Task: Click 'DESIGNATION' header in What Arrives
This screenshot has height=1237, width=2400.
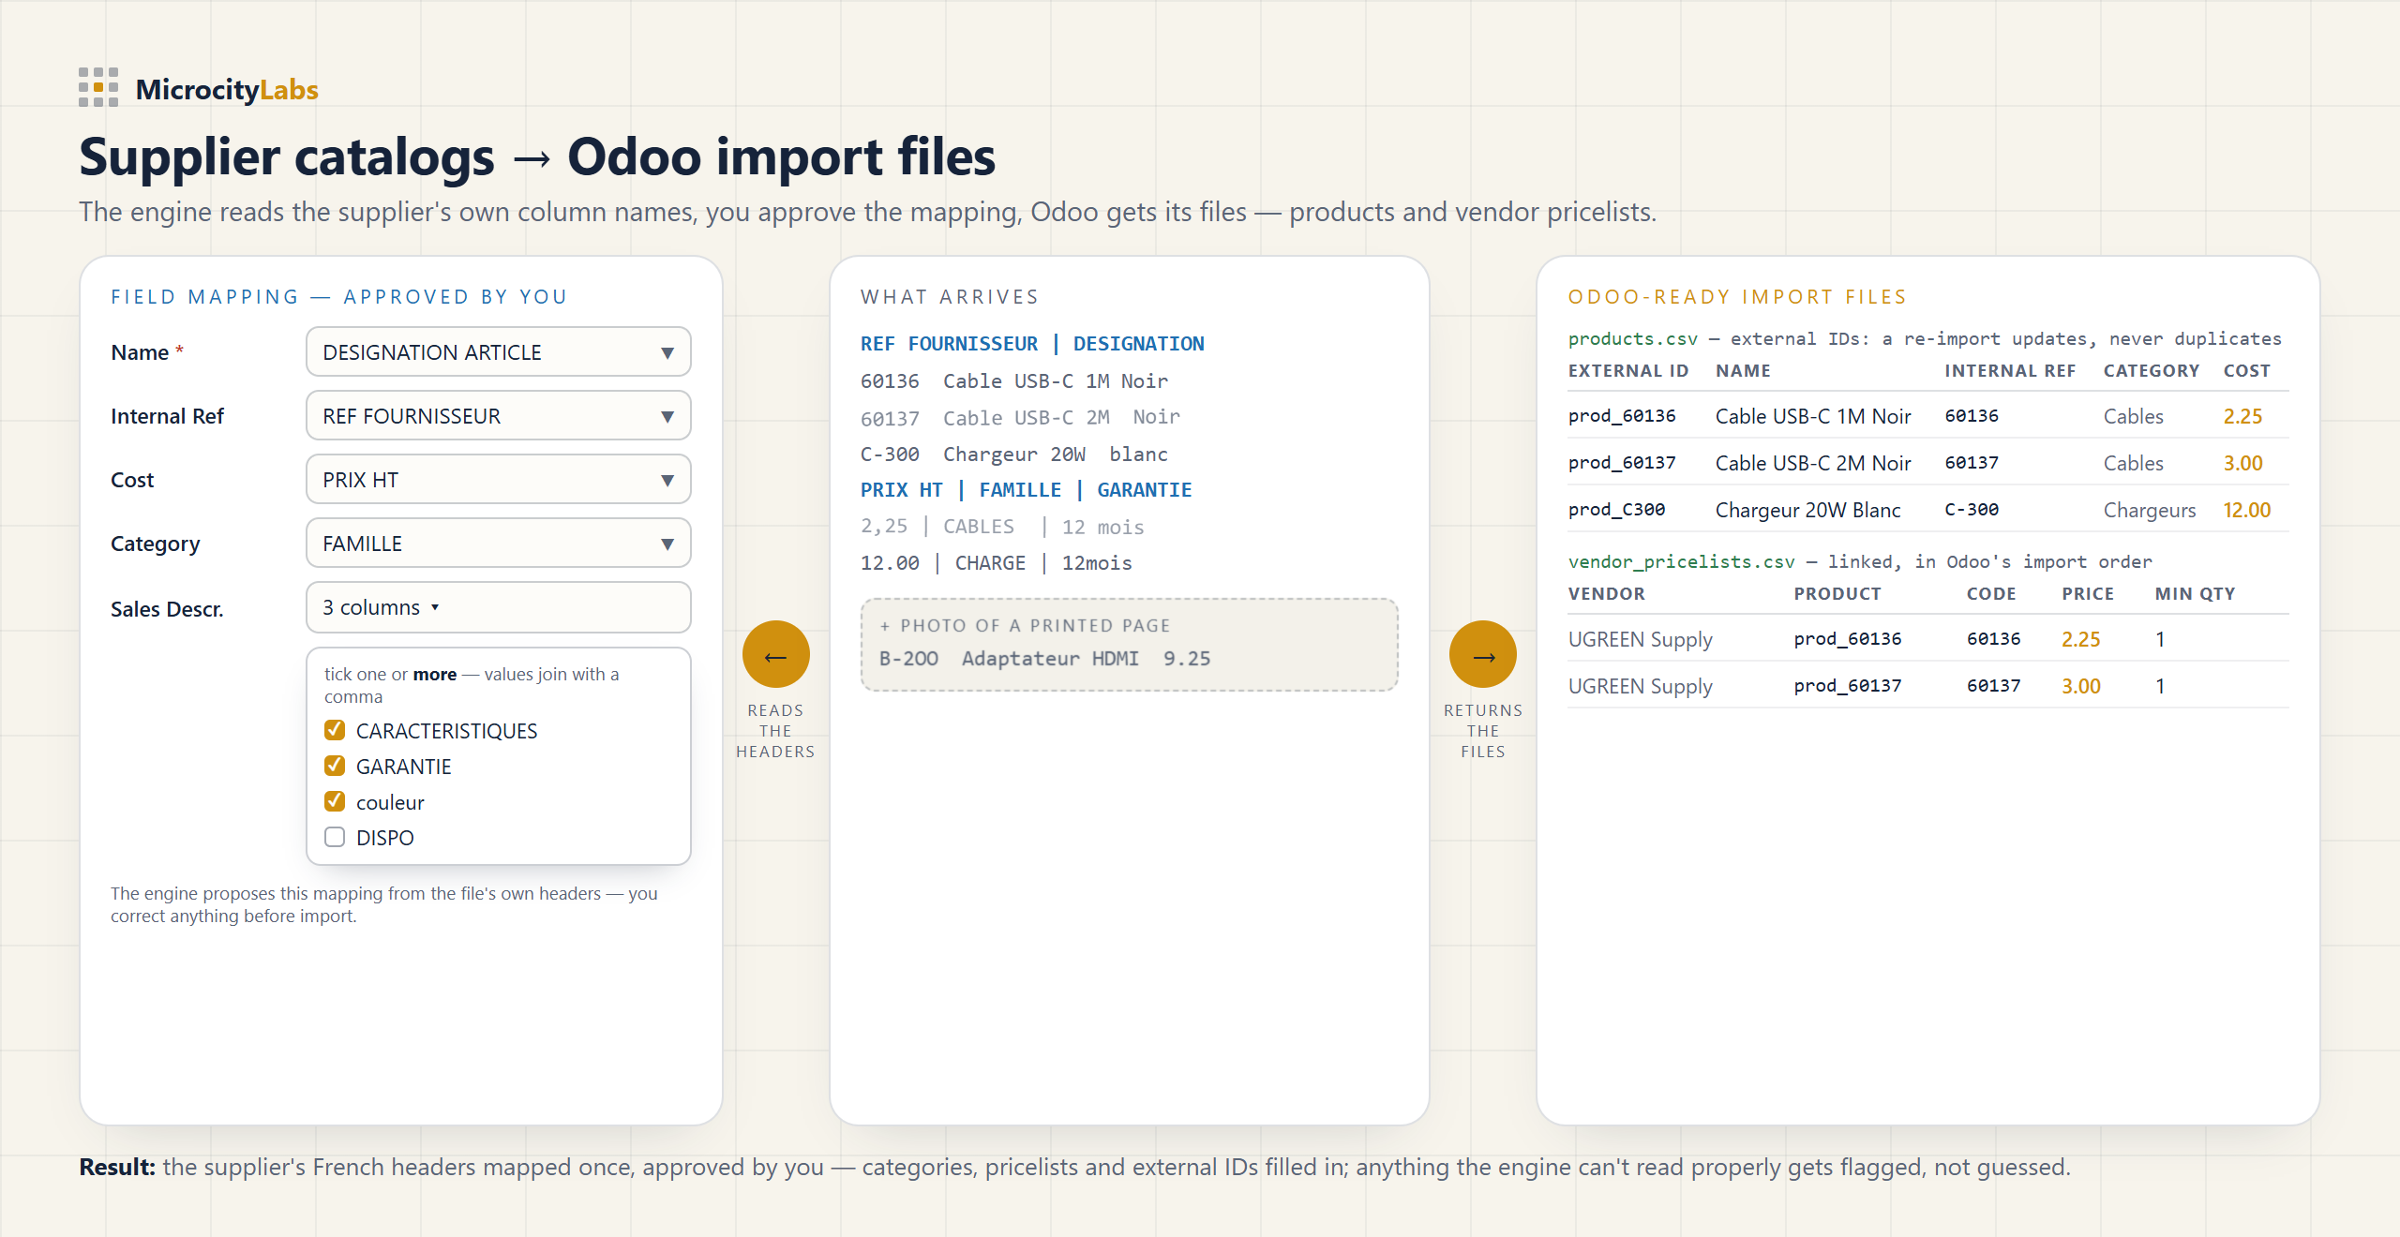Action: pos(1138,344)
